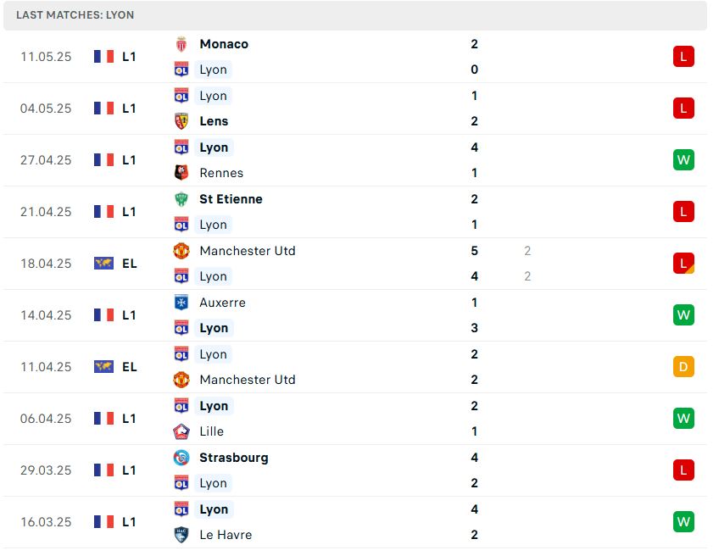Click Manchester Utd crest in 18.04.25 match
The image size is (719, 556).
tap(181, 251)
